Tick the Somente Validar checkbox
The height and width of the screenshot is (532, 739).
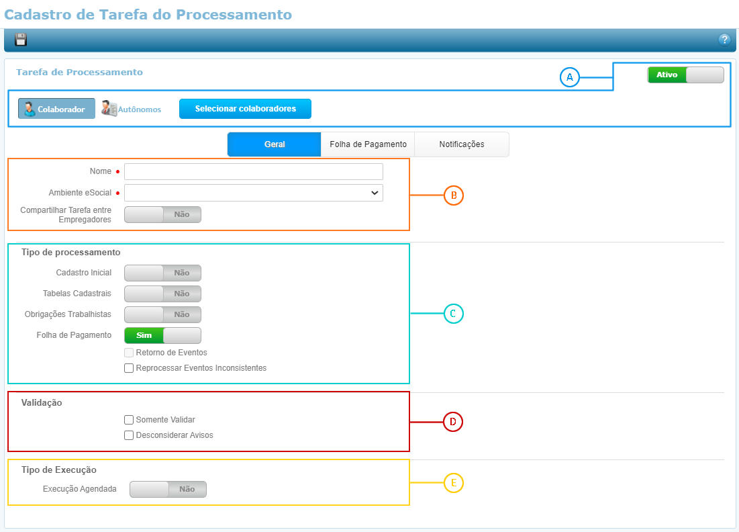click(129, 420)
